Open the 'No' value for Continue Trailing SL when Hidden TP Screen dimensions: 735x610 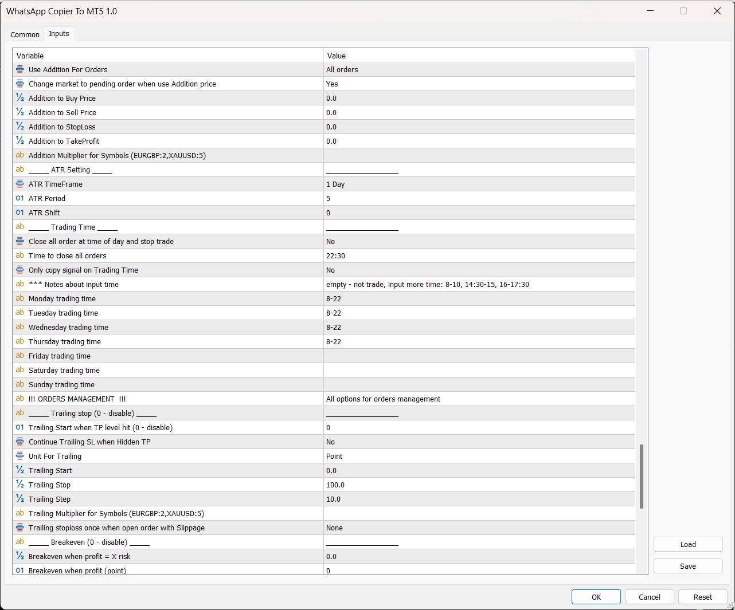pyautogui.click(x=479, y=442)
